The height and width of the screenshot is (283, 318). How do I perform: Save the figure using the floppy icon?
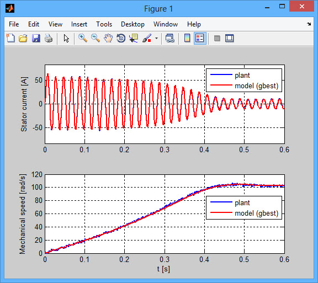point(36,38)
